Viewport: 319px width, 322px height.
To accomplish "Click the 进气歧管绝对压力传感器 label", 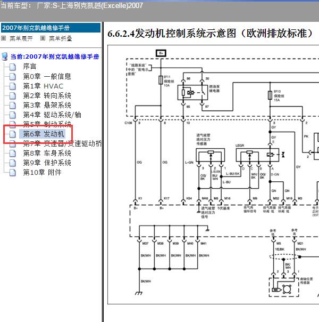I will pos(203,139).
